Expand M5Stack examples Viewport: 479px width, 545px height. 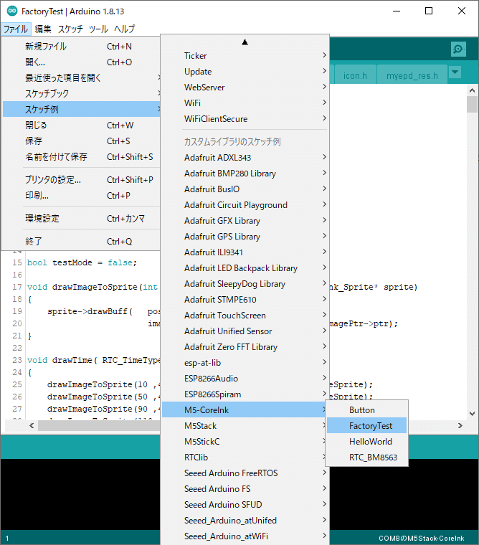point(245,426)
